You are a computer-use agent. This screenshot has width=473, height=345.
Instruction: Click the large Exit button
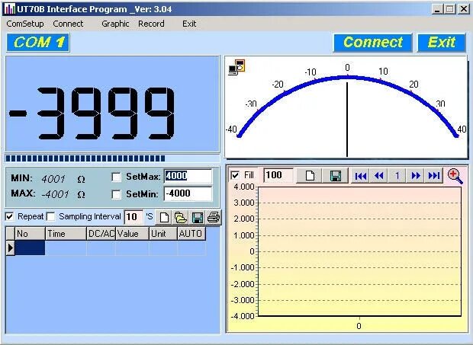click(x=442, y=43)
